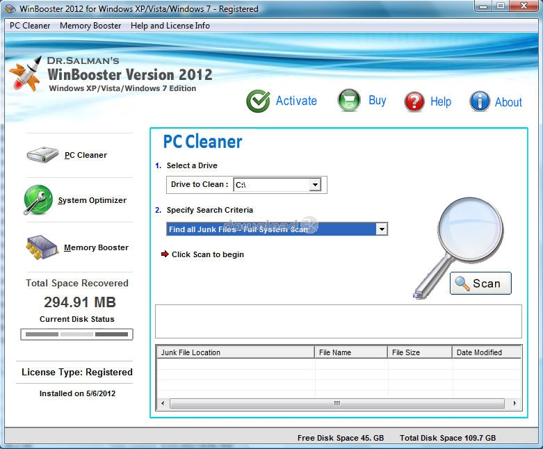Click the Specify Search Criteria step label
Image resolution: width=543 pixels, height=449 pixels.
click(x=209, y=210)
